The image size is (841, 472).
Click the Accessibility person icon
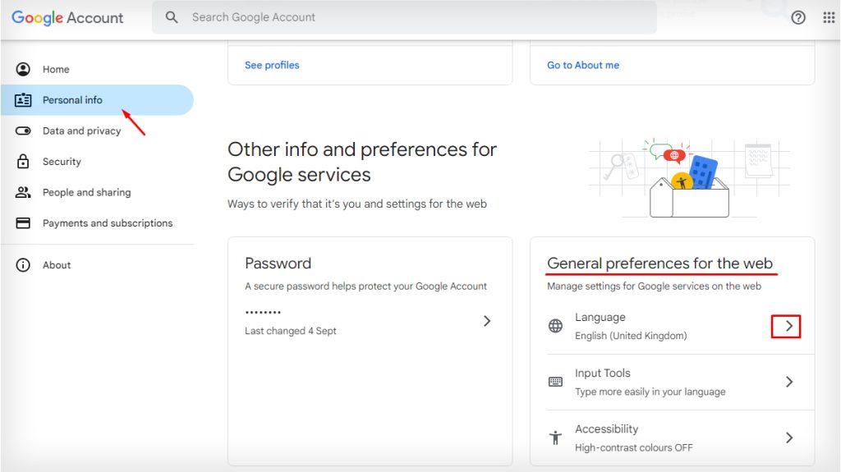(x=556, y=438)
